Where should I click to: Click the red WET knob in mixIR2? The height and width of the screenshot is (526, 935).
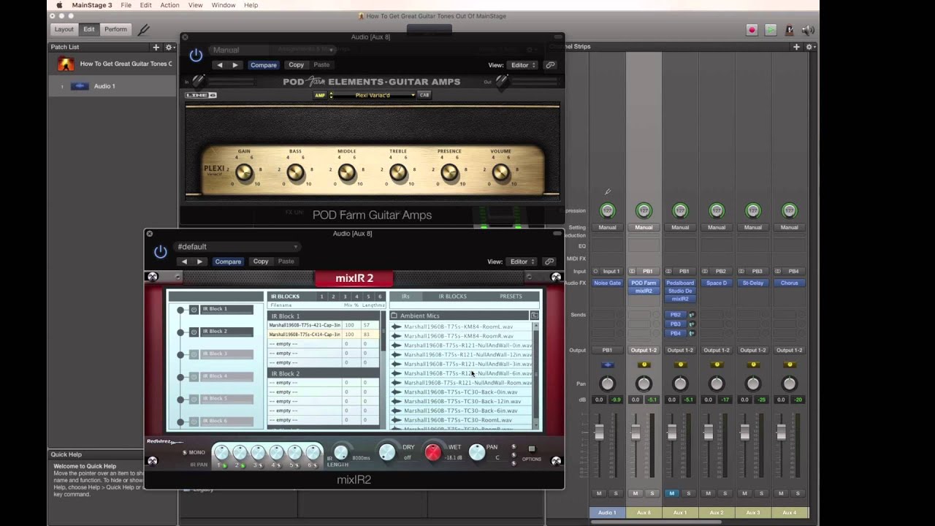[433, 453]
